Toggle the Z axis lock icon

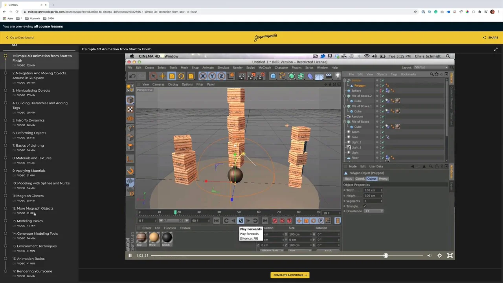[221, 76]
